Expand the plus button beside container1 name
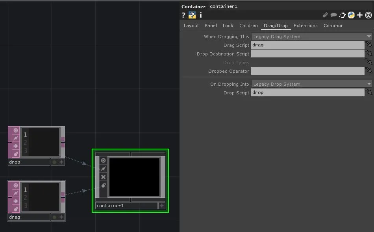 pyautogui.click(x=162, y=206)
